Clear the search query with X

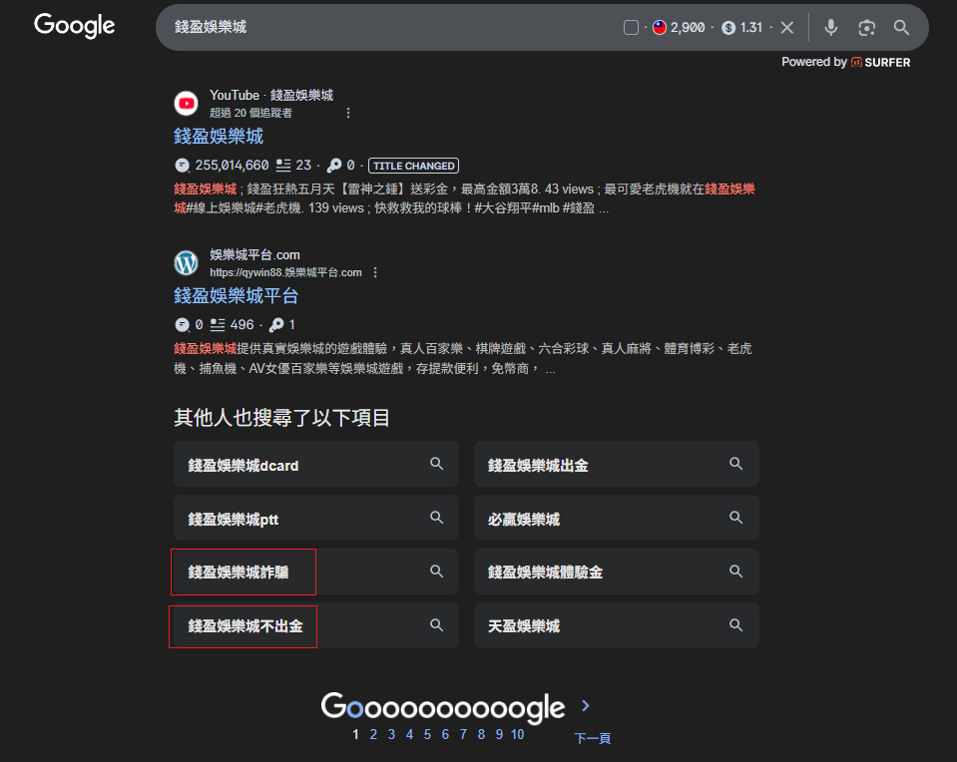coord(787,28)
